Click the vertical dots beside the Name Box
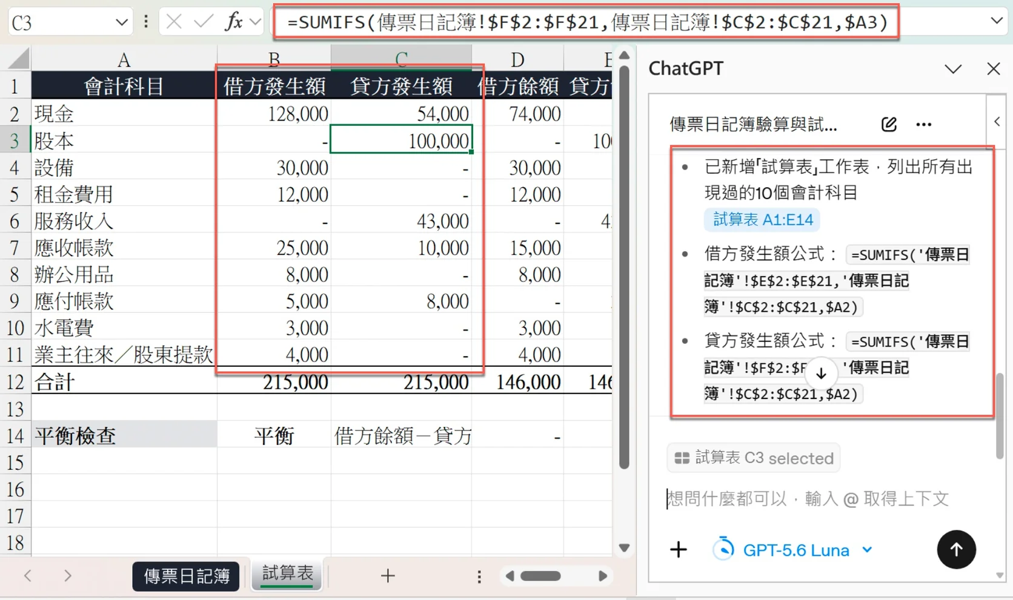This screenshot has height=600, width=1013. coord(146,22)
